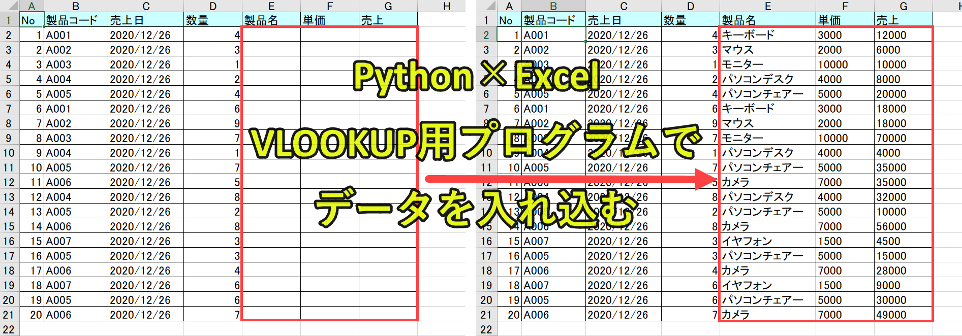Select row 12 header in left sheet
The height and width of the screenshot is (336, 962).
[9, 182]
